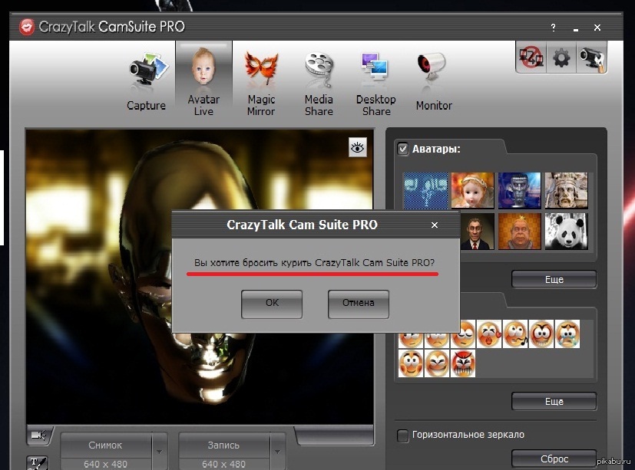Toggle the preview eye icon
This screenshot has width=635, height=470.
click(x=358, y=147)
